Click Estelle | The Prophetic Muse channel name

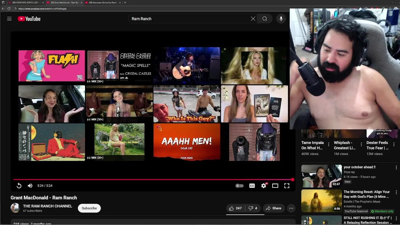(362, 202)
